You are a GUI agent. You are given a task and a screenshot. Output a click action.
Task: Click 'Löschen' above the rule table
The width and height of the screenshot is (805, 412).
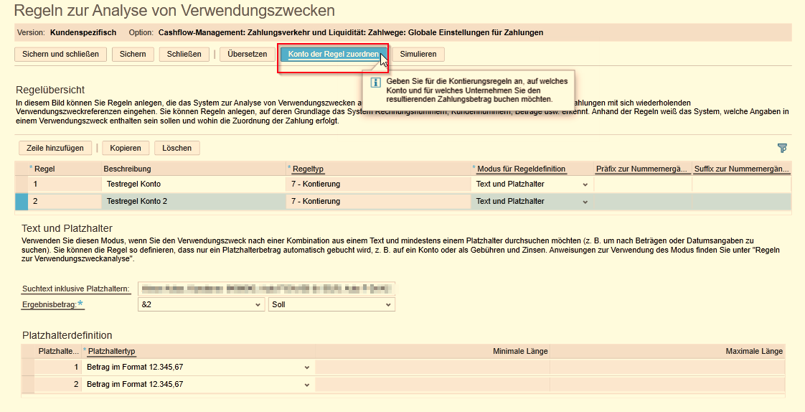pyautogui.click(x=176, y=148)
